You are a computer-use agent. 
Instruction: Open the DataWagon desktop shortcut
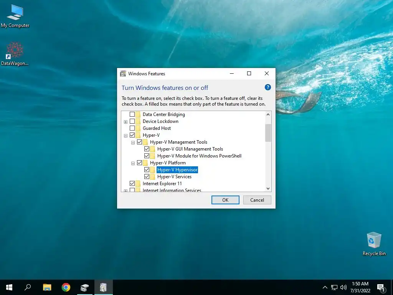(x=15, y=54)
